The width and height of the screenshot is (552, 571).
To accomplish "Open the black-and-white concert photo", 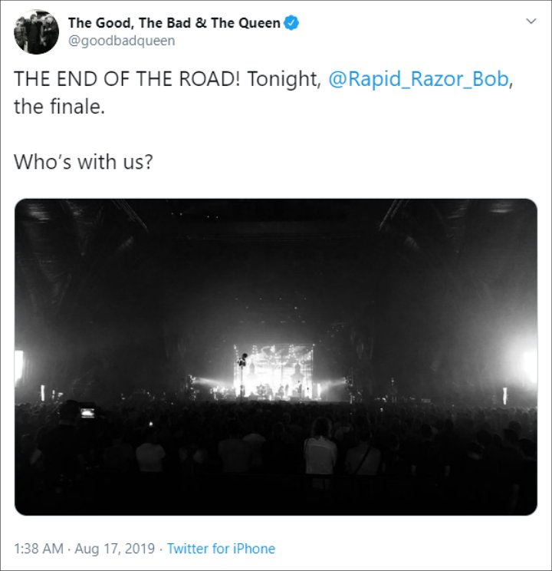I will click(276, 357).
